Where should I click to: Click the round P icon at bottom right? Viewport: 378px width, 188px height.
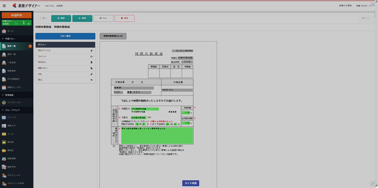pyautogui.click(x=372, y=184)
